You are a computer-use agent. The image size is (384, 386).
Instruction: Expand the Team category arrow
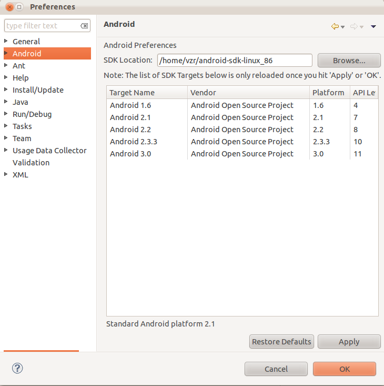point(6,138)
